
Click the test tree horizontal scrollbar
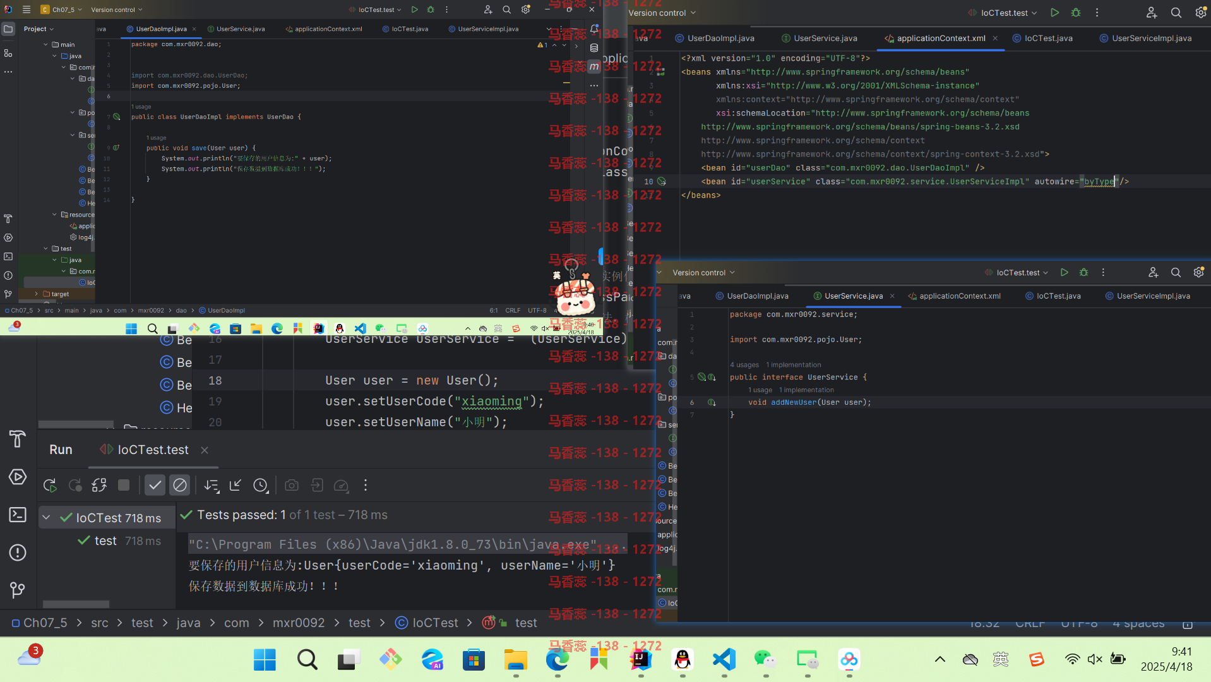76,604
